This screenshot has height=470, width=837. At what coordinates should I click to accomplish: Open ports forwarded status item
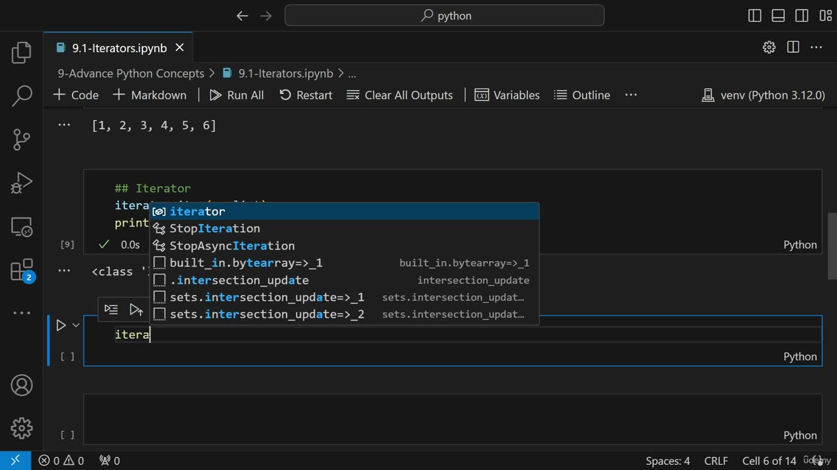(x=109, y=460)
